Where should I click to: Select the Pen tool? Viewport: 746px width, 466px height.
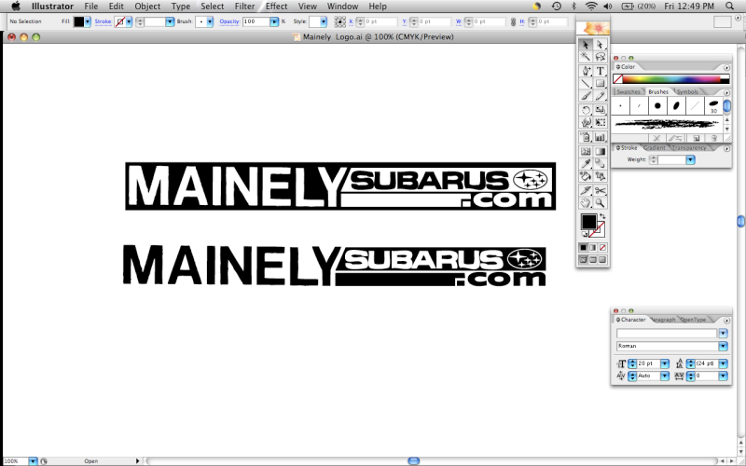point(586,71)
